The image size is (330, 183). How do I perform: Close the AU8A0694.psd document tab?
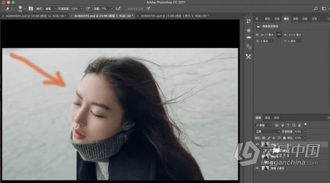tap(3, 16)
